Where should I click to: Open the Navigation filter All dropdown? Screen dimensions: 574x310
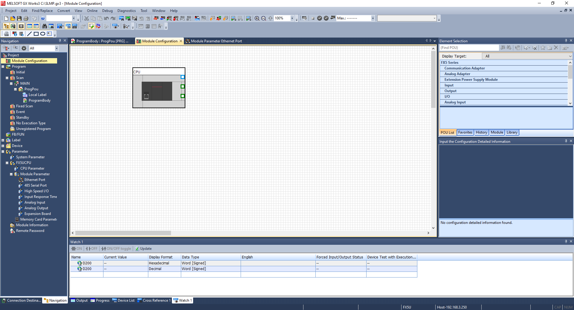coord(57,48)
